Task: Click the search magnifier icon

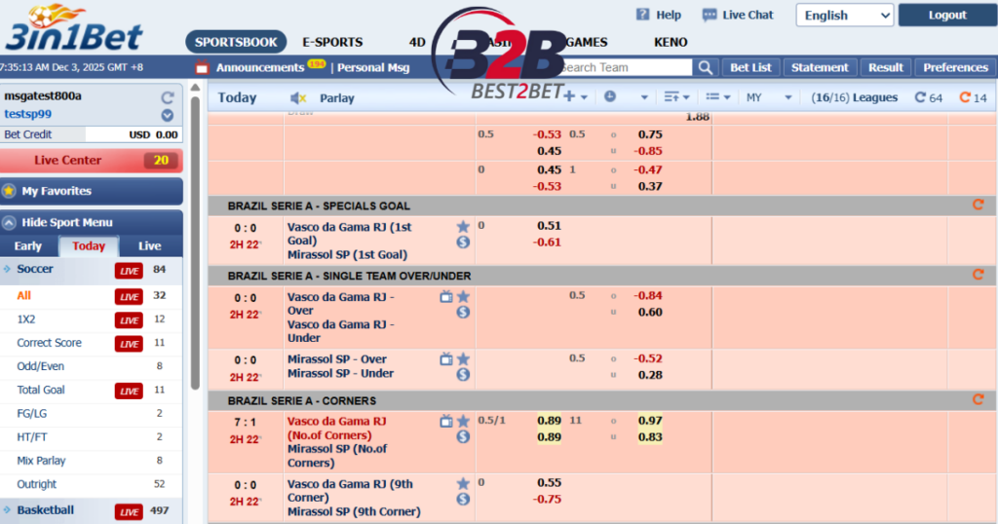Action: point(706,67)
